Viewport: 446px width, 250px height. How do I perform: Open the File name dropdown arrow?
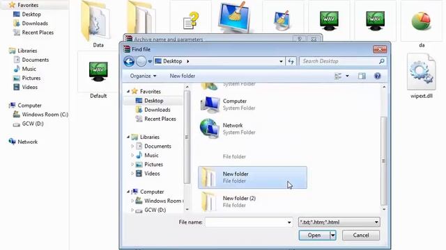point(289,222)
